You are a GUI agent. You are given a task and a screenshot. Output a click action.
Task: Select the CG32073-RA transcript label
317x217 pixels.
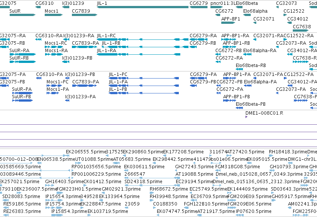291,43
